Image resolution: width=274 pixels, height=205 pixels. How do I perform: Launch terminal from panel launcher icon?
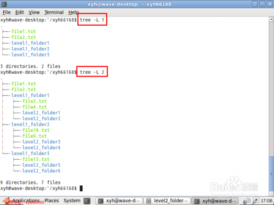[87, 201]
